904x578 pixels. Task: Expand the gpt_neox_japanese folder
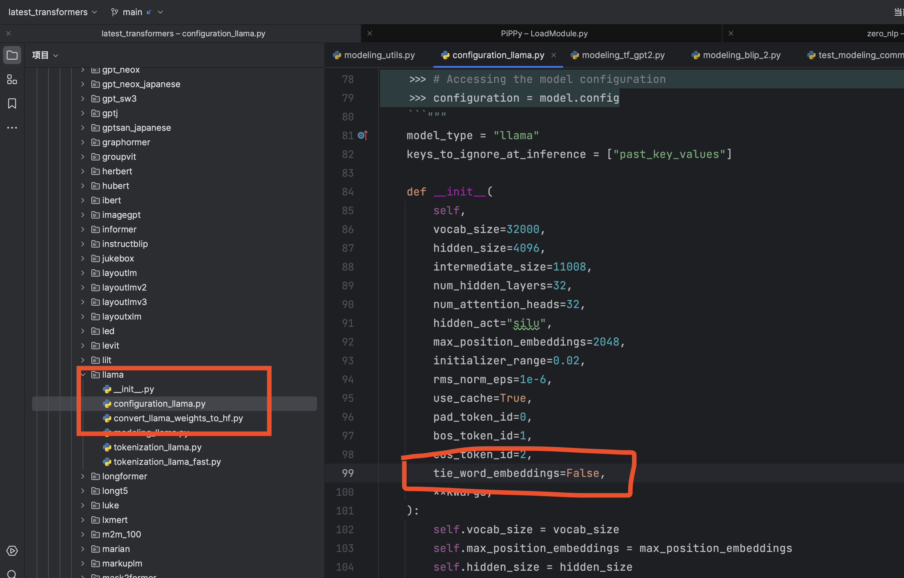point(83,84)
